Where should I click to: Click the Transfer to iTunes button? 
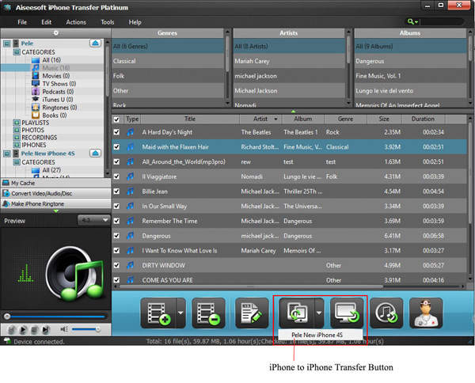click(386, 313)
